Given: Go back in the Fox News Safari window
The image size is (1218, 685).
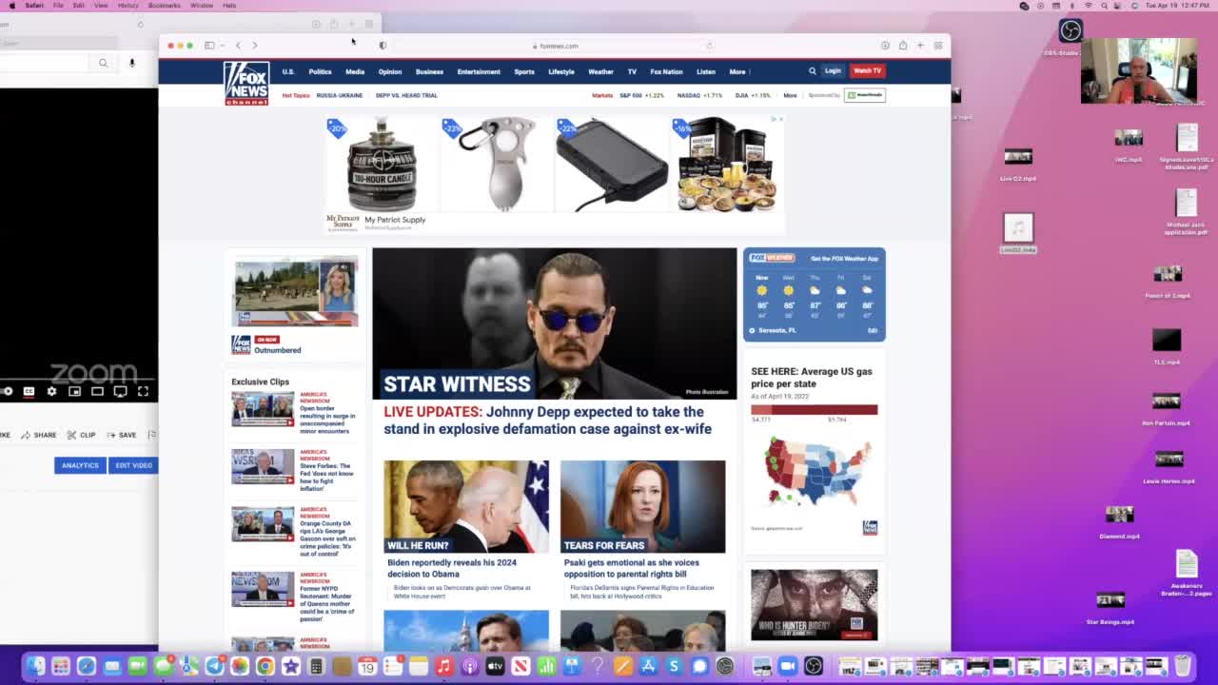Looking at the screenshot, I should point(238,46).
